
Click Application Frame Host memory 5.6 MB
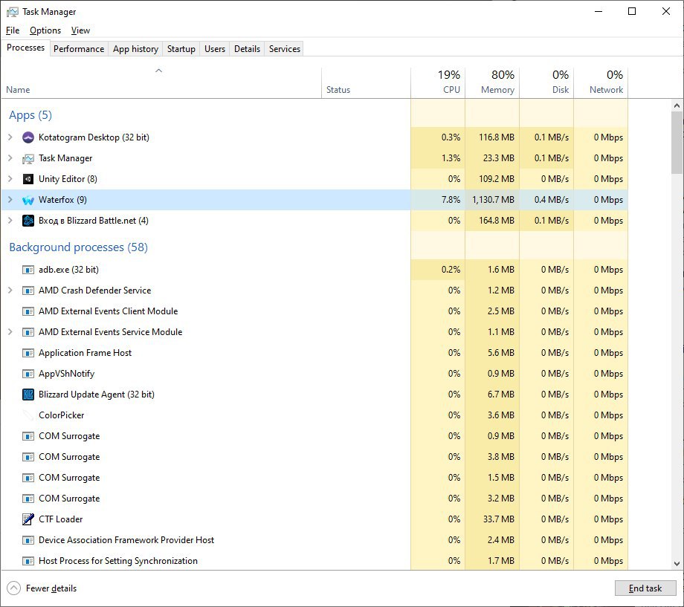tap(501, 353)
